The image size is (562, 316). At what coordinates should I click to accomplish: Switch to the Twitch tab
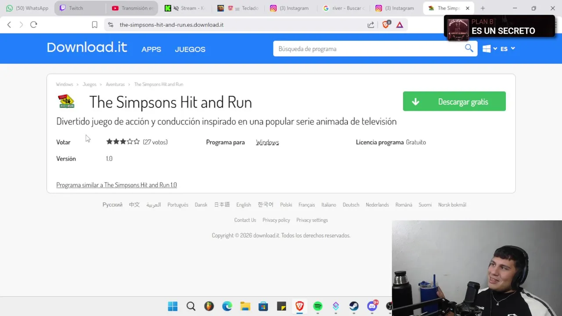coord(80,8)
